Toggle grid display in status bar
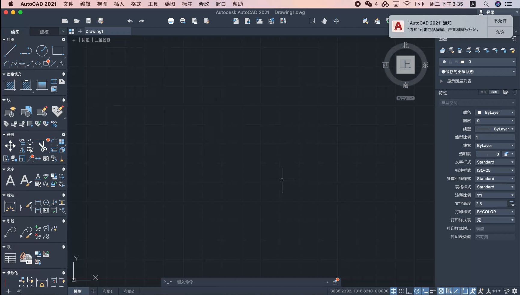The image size is (520, 295). [394, 291]
